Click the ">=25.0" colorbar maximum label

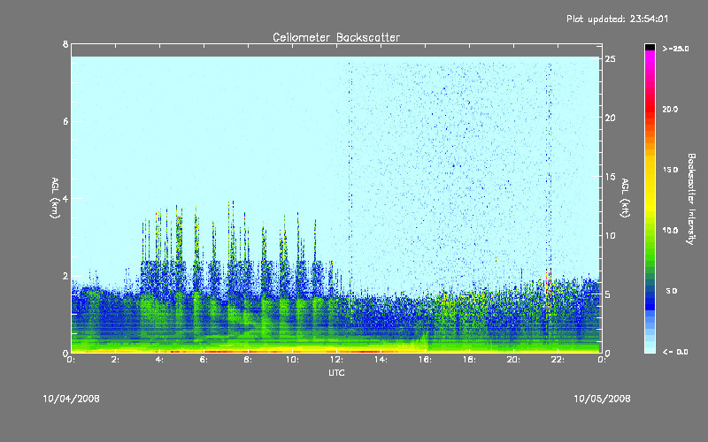coord(675,49)
